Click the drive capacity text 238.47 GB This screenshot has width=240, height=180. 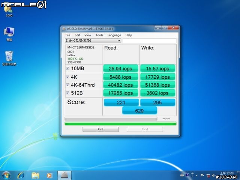click(74, 62)
